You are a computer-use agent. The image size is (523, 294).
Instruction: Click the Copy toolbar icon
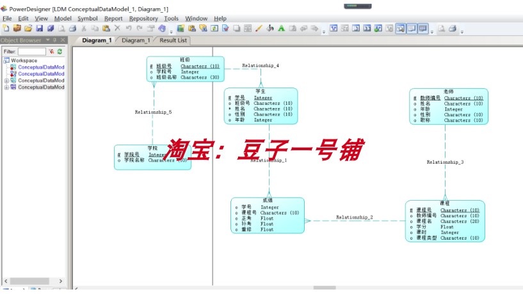[95, 28]
